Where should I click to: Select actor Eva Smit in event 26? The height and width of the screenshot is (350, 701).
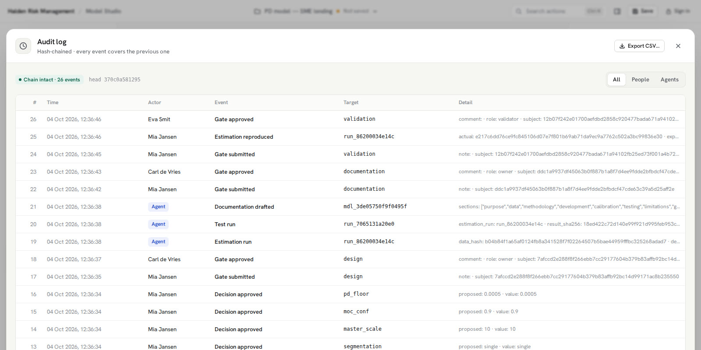tap(159, 119)
